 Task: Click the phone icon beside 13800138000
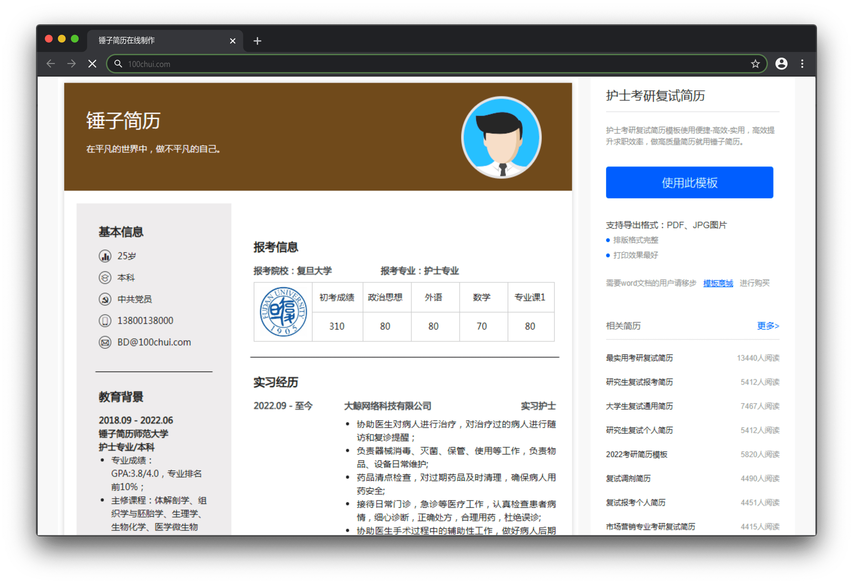pyautogui.click(x=105, y=321)
